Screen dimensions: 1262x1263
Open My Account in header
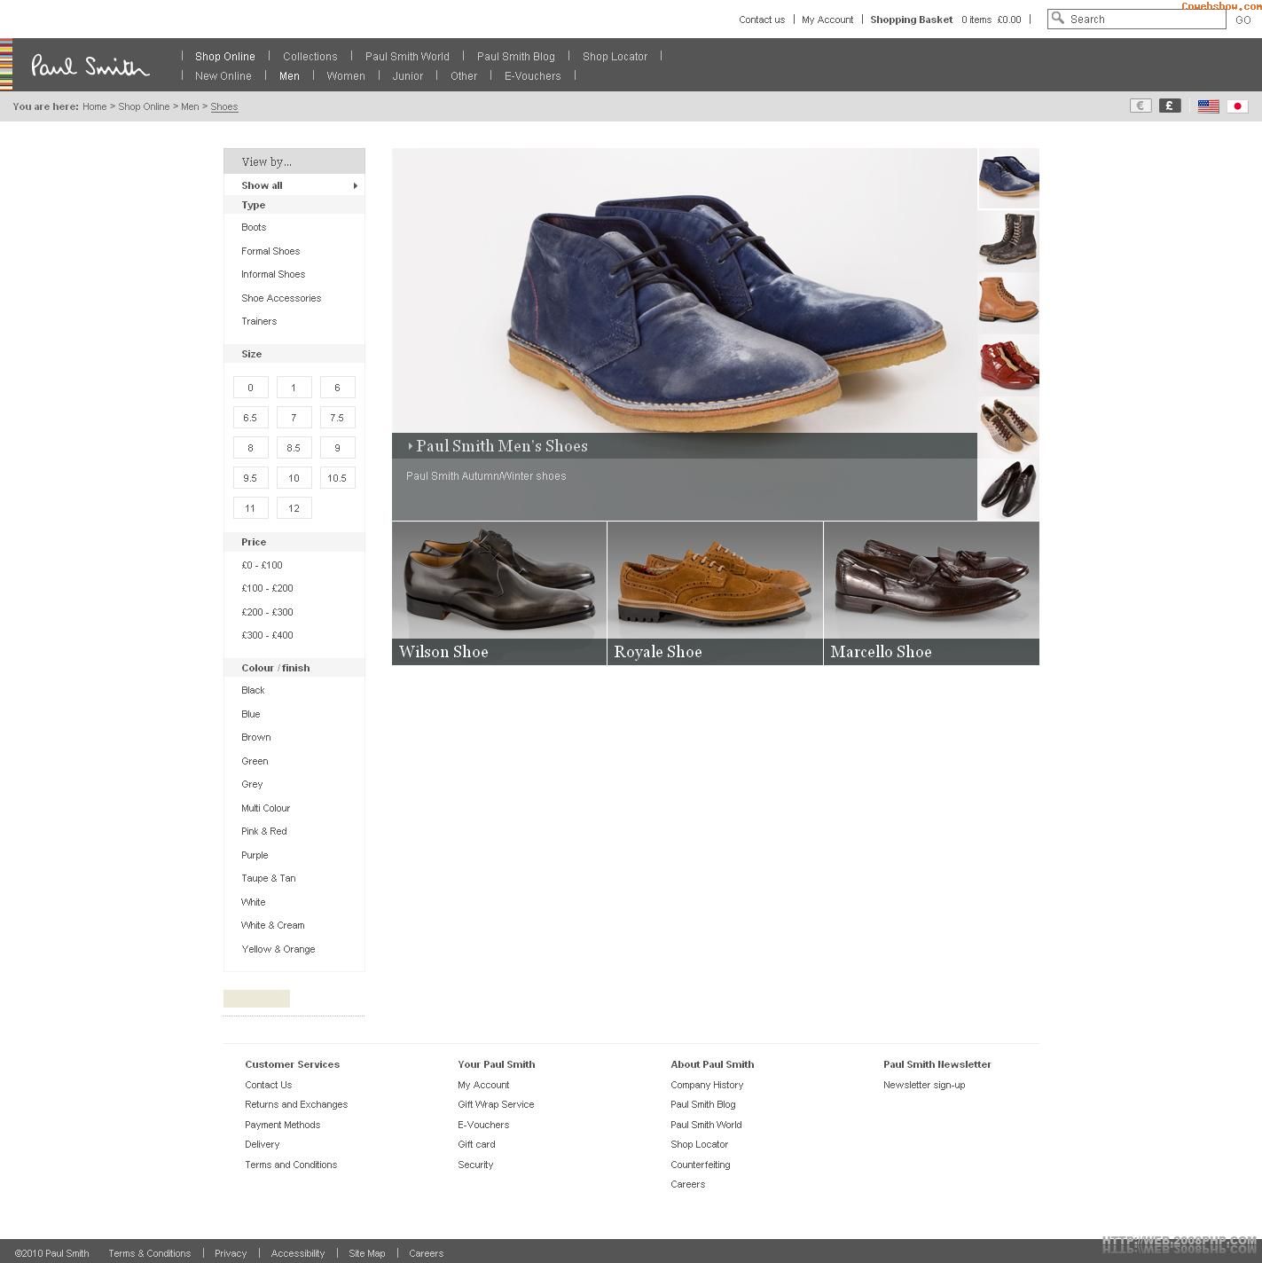827,20
